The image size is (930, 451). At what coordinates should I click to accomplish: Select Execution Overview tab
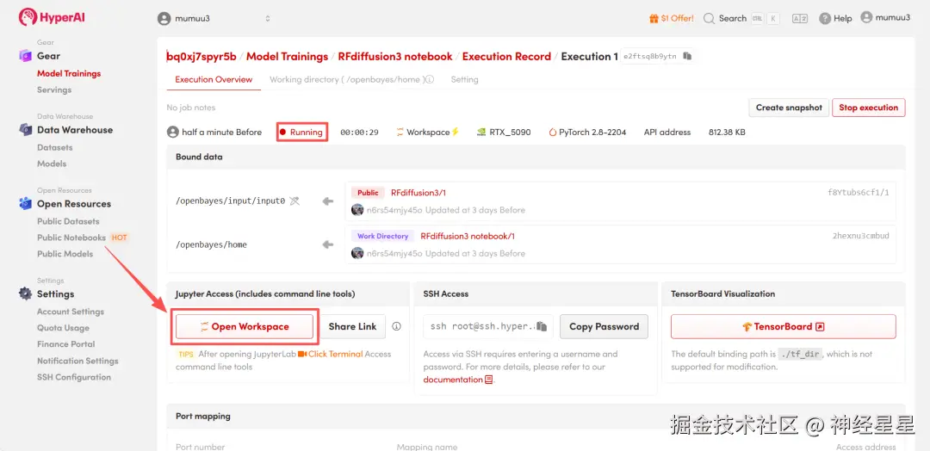(214, 79)
